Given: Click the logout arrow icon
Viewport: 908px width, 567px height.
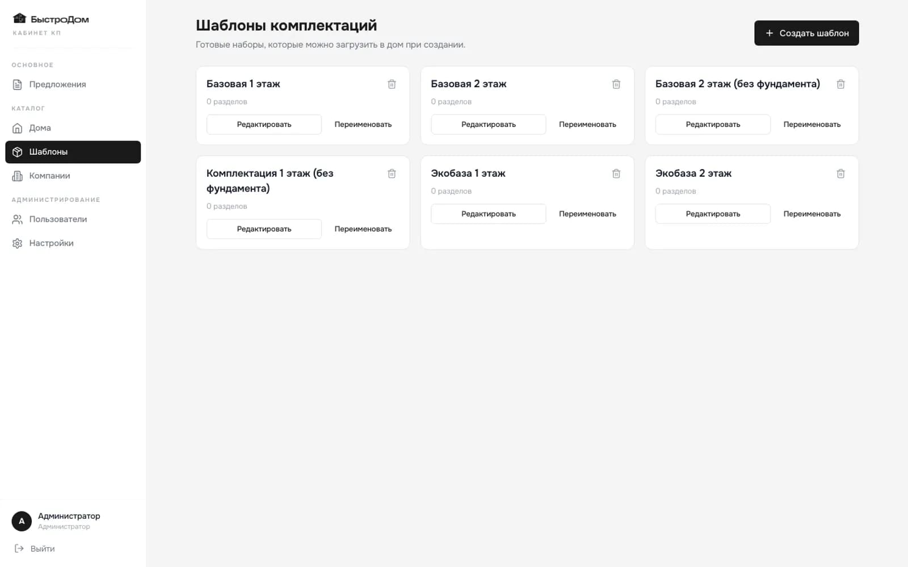Looking at the screenshot, I should point(19,548).
